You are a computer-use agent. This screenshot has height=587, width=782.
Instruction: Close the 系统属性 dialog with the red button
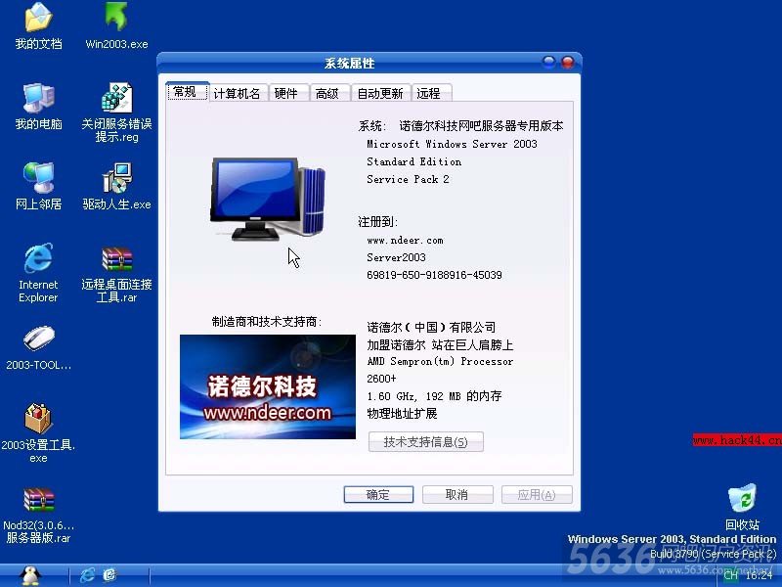[568, 63]
